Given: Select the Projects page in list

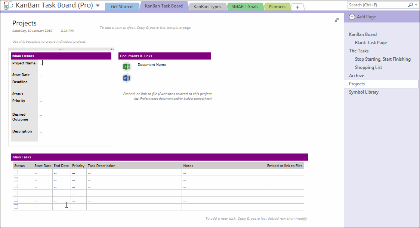Looking at the screenshot, I should tap(381, 84).
